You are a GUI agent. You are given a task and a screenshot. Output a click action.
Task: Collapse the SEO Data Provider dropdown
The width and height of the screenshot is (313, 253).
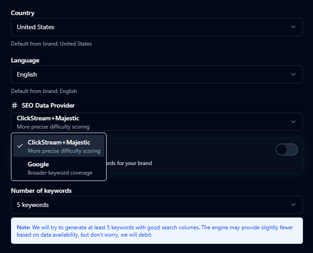(x=157, y=122)
